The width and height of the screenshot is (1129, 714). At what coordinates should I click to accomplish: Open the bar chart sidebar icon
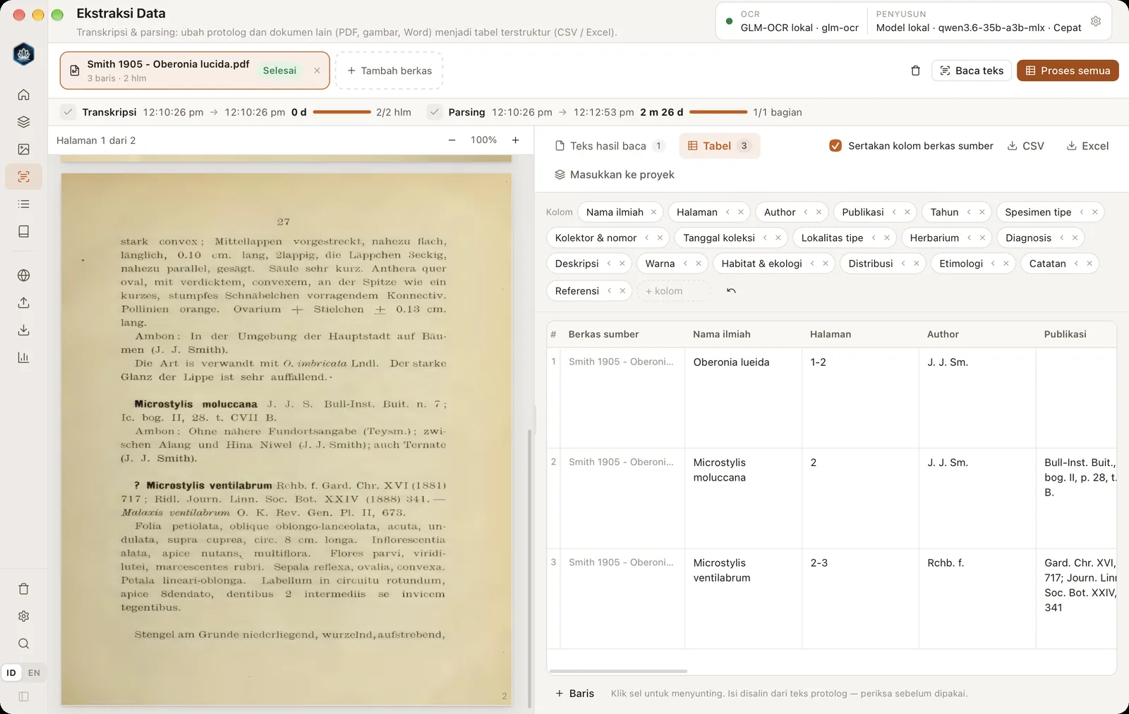coord(23,357)
